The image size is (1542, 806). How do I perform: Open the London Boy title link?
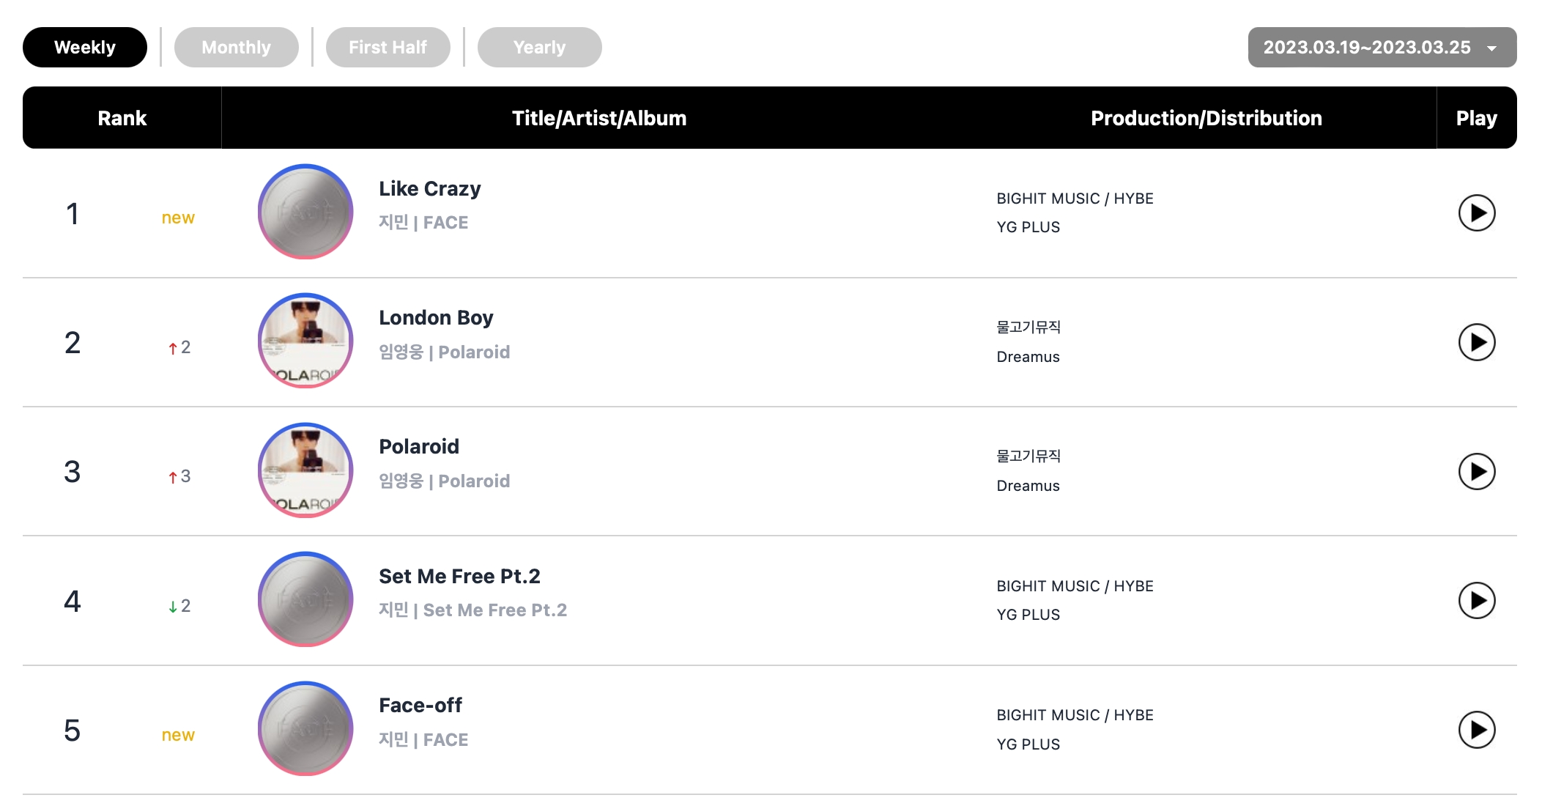pyautogui.click(x=436, y=318)
